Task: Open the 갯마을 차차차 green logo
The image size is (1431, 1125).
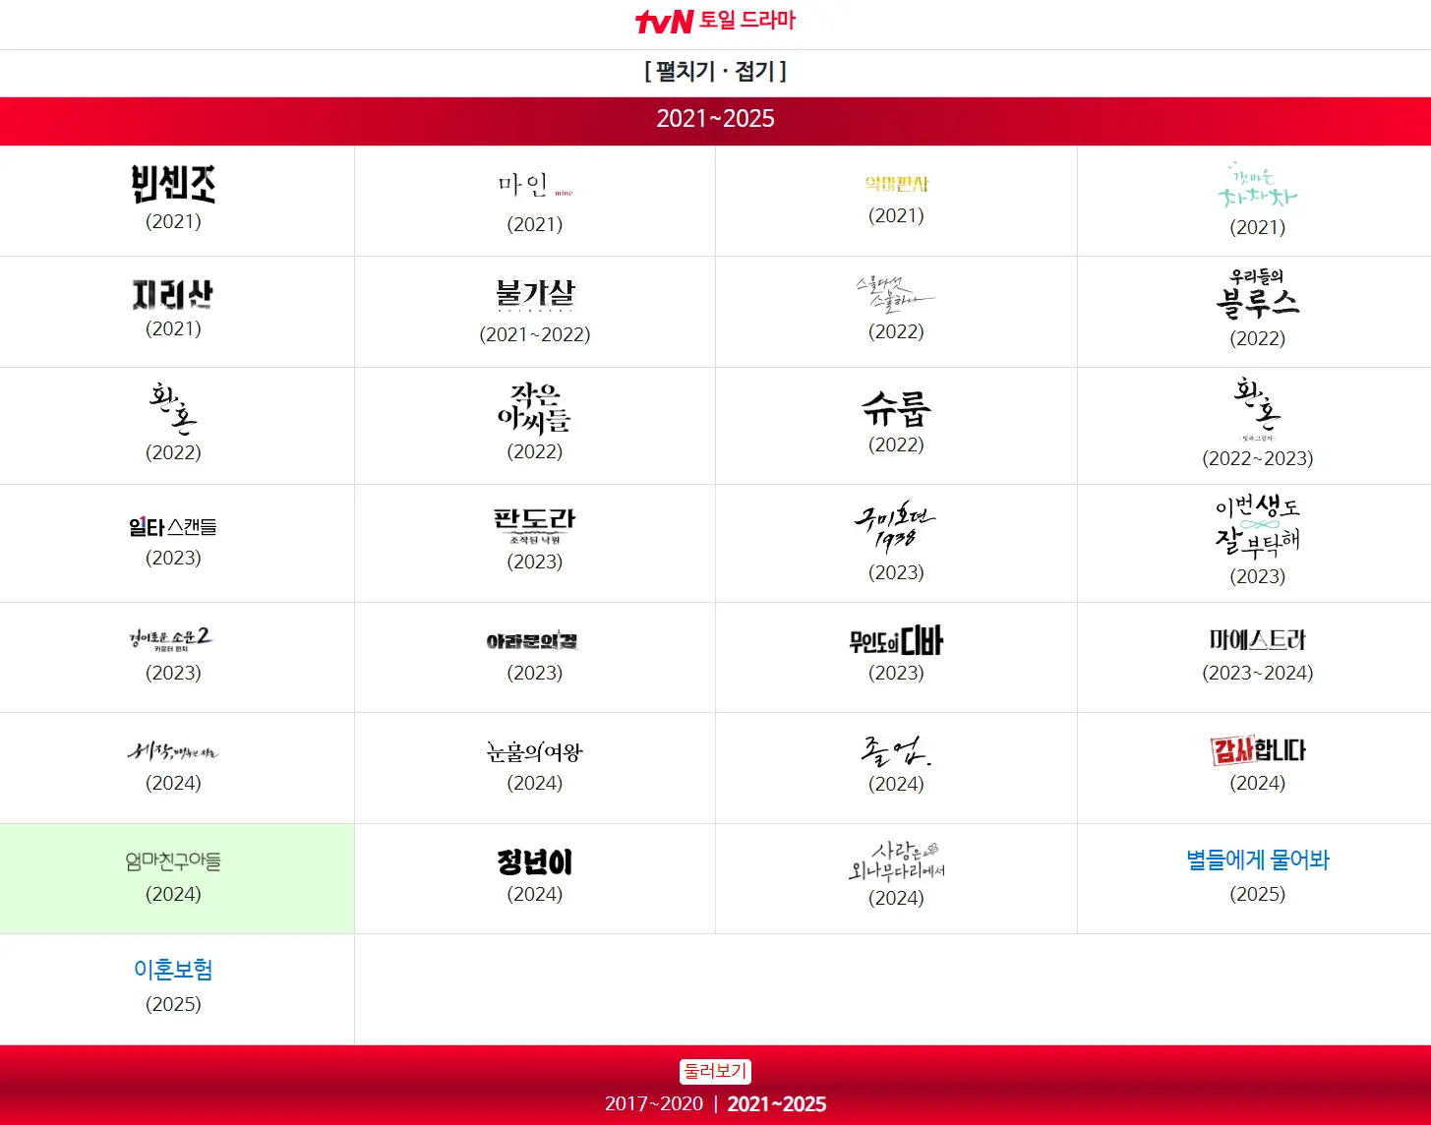Action: (1257, 186)
